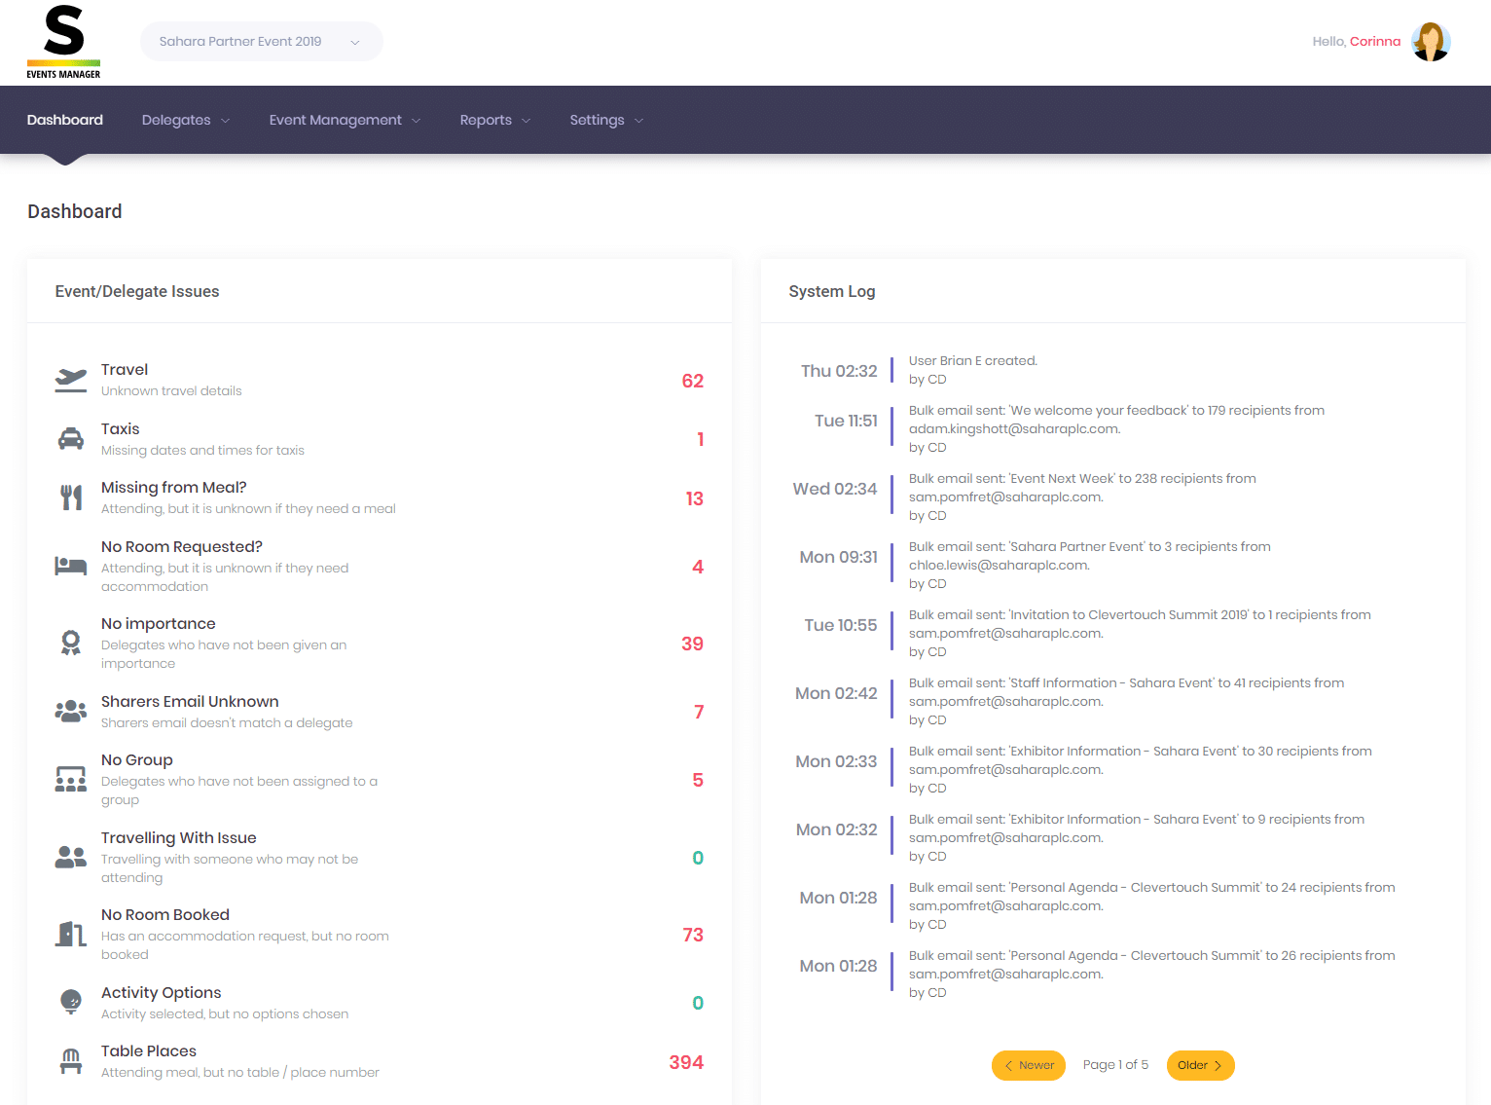Click the Events Manager logo

click(x=63, y=42)
